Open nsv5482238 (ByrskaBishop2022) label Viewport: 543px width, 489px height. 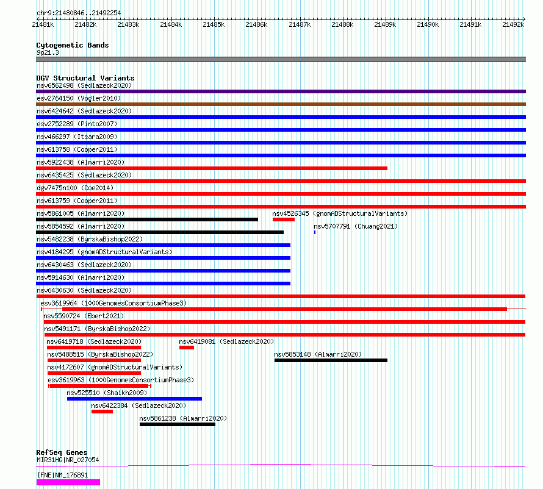click(90, 239)
